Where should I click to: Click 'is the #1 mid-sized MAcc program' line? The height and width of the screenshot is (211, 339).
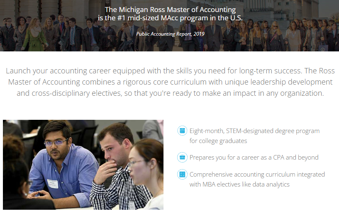(170, 18)
